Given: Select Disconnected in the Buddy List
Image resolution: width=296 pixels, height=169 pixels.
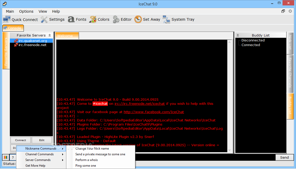Looking at the screenshot, I should point(253,40).
